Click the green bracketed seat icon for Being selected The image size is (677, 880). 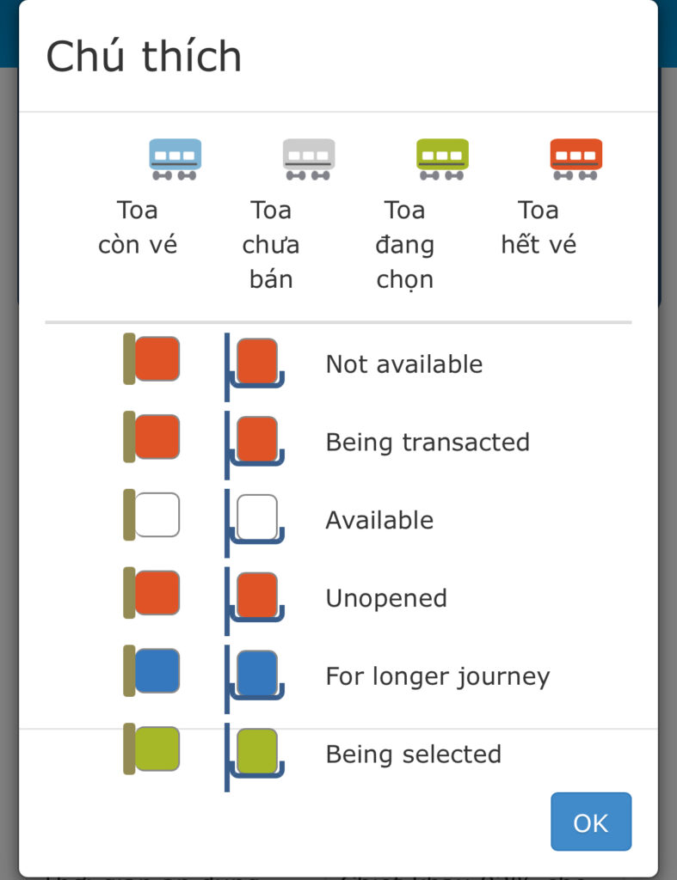tap(255, 757)
